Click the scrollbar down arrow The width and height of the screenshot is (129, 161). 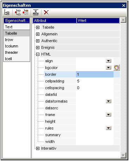[123, 155]
